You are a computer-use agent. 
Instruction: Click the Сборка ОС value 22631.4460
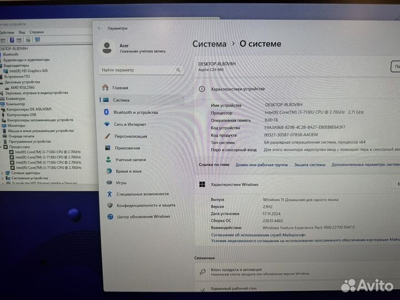click(273, 221)
